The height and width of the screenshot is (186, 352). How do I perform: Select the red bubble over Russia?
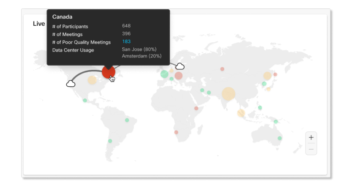(x=222, y=69)
